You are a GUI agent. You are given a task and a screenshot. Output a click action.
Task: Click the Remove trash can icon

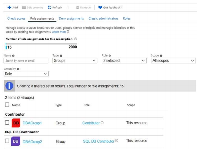77,8
